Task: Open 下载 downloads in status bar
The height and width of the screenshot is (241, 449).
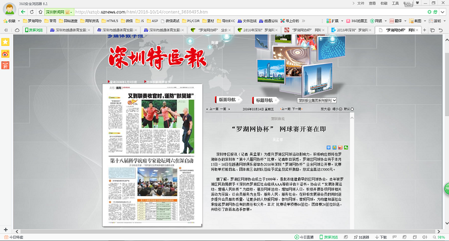Action: pyautogui.click(x=381, y=237)
